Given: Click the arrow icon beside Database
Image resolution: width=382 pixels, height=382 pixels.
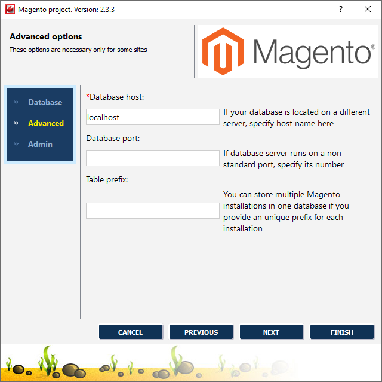Looking at the screenshot, I should (x=16, y=102).
